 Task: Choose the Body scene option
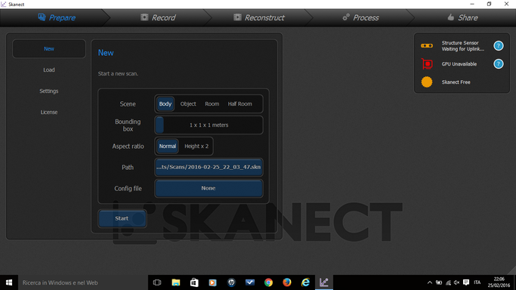pos(165,104)
